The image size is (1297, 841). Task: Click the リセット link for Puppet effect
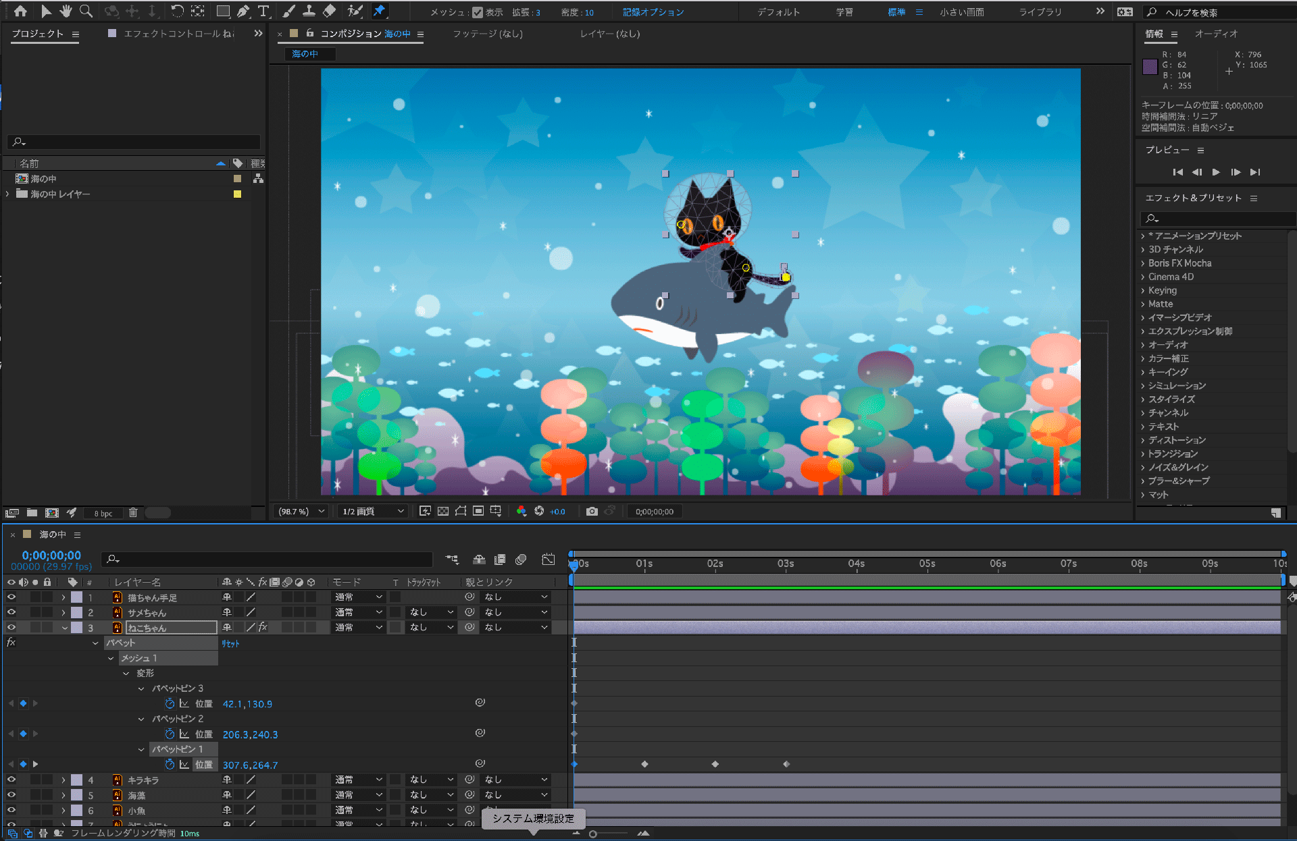[x=230, y=643]
